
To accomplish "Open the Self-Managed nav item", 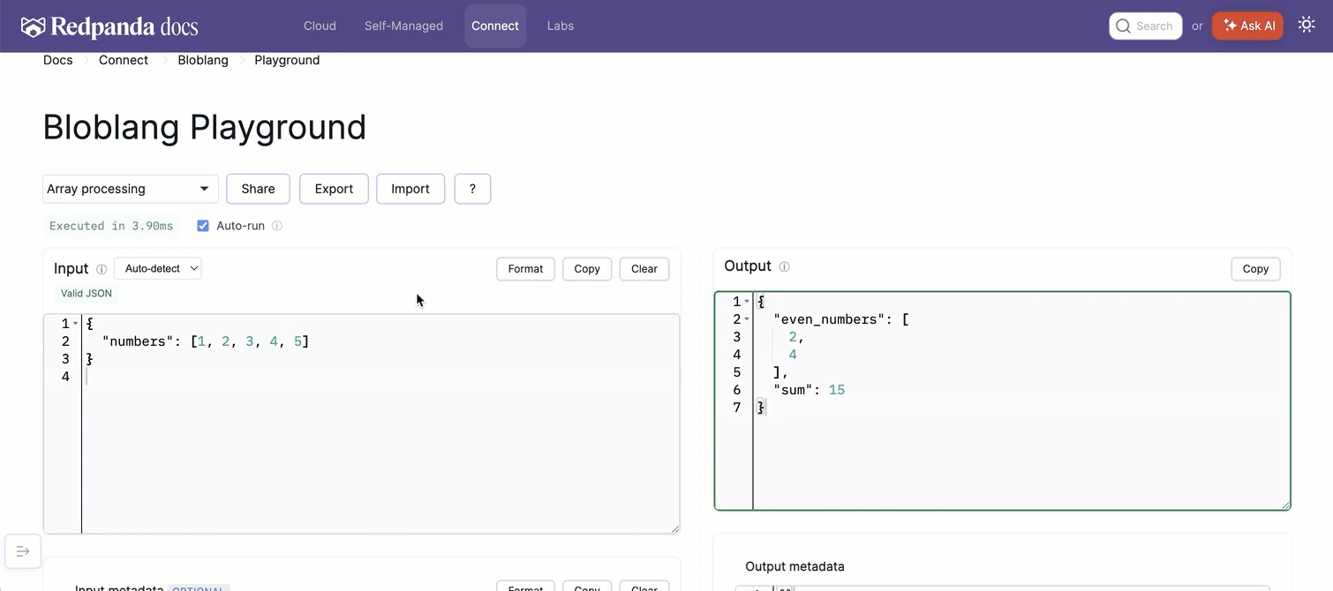I will (403, 26).
